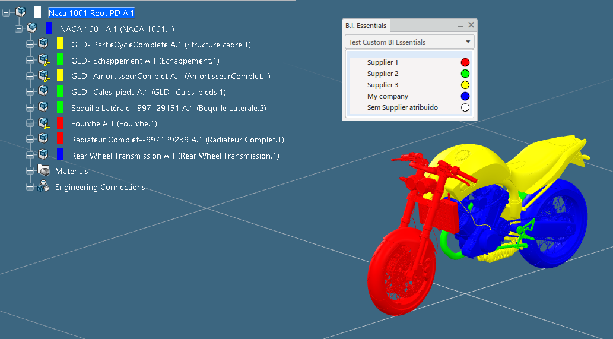Click the Radiateur Complet product icon
Image resolution: width=613 pixels, height=339 pixels.
pyautogui.click(x=43, y=140)
